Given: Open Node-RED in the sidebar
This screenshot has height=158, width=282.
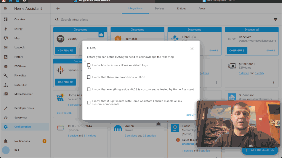Looking at the screenshot, I should (25, 85).
